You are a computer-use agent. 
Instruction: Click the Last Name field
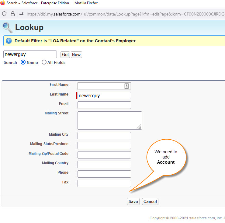[104, 96]
